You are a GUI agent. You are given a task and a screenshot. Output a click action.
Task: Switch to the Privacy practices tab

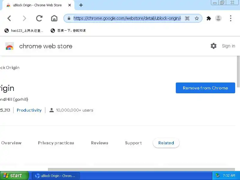click(x=56, y=143)
